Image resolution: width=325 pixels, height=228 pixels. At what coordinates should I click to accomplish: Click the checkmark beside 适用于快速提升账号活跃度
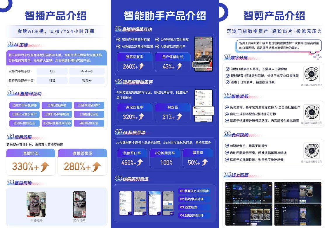(227, 120)
